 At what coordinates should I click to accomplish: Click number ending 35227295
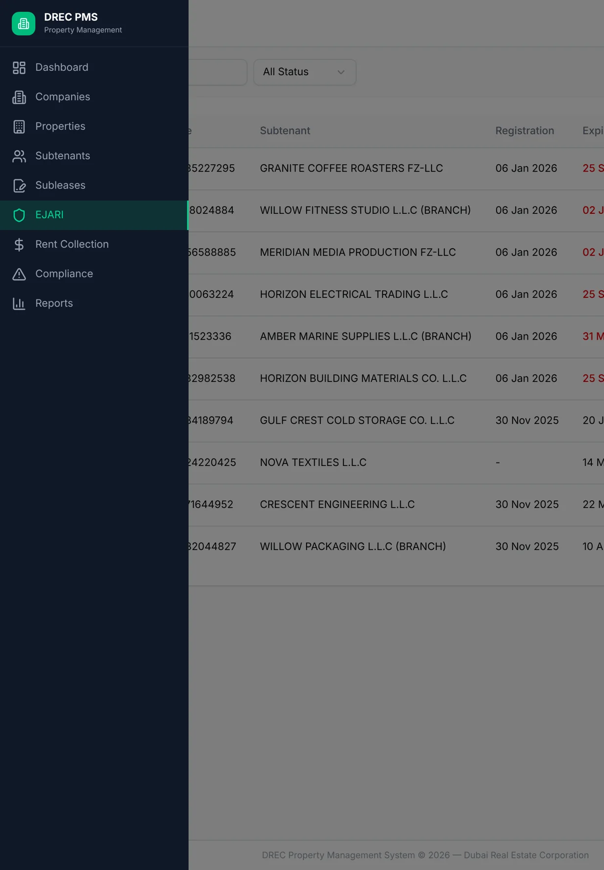click(212, 168)
